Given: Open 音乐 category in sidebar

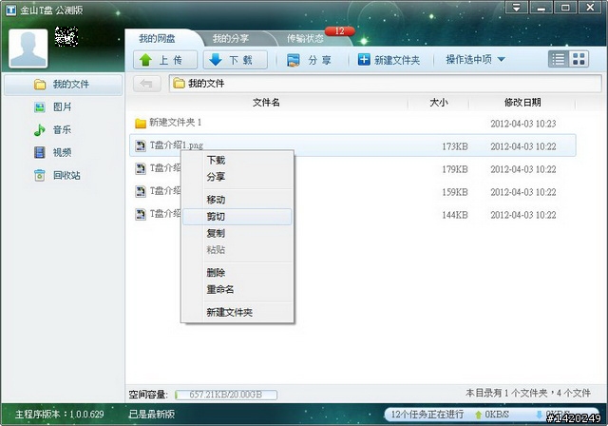Looking at the screenshot, I should tap(62, 129).
